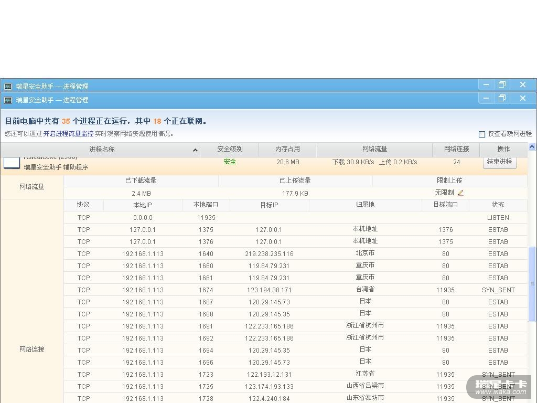Viewport: 537px width, 403px height.
Task: Click the 2.4 MB downloaded value
Action: pos(141,194)
